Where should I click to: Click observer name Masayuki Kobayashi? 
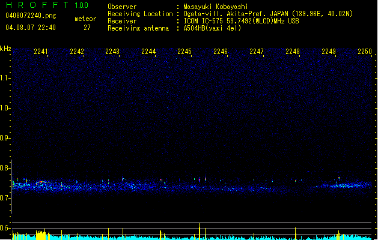coord(216,7)
